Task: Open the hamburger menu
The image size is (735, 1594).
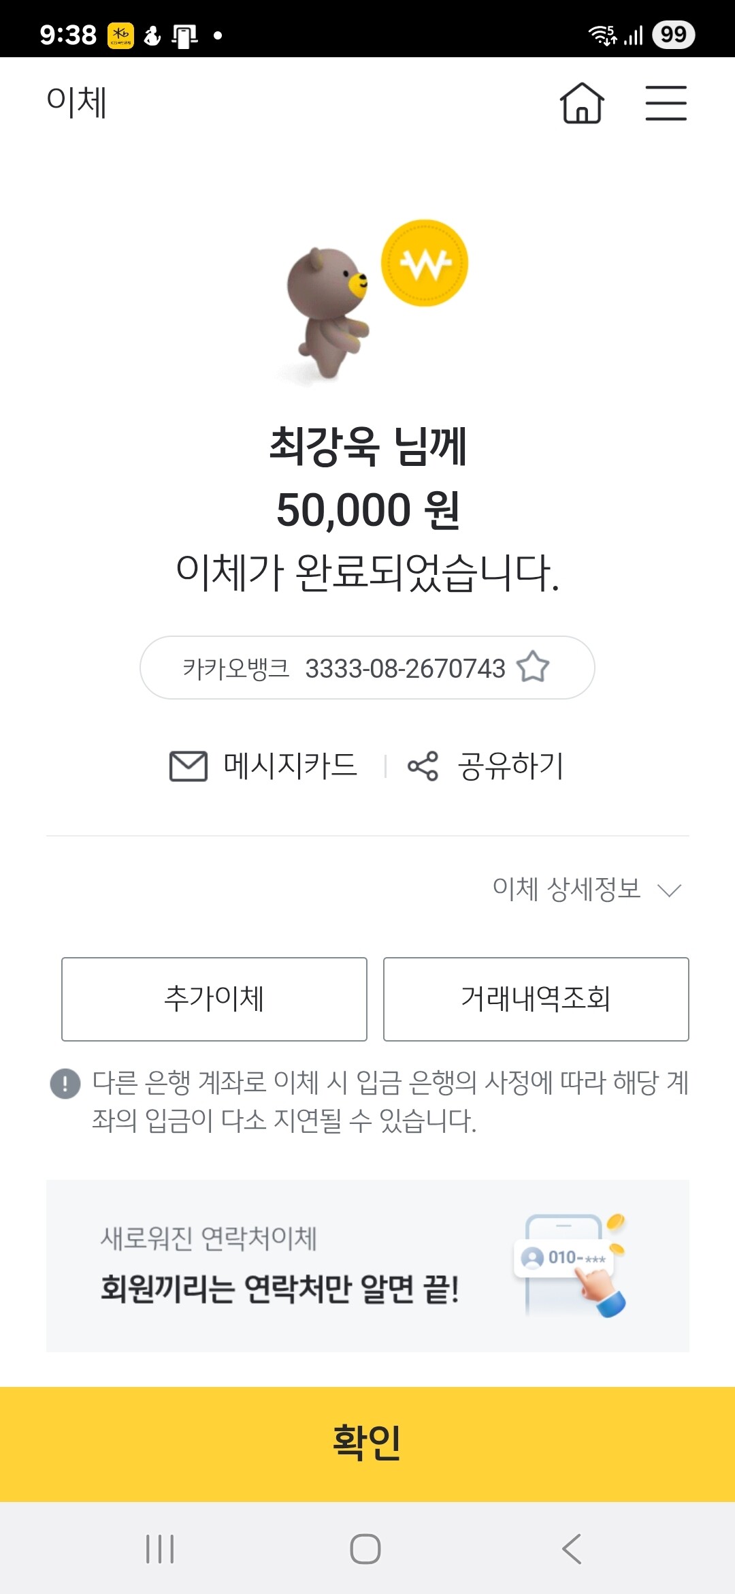Action: [x=666, y=103]
